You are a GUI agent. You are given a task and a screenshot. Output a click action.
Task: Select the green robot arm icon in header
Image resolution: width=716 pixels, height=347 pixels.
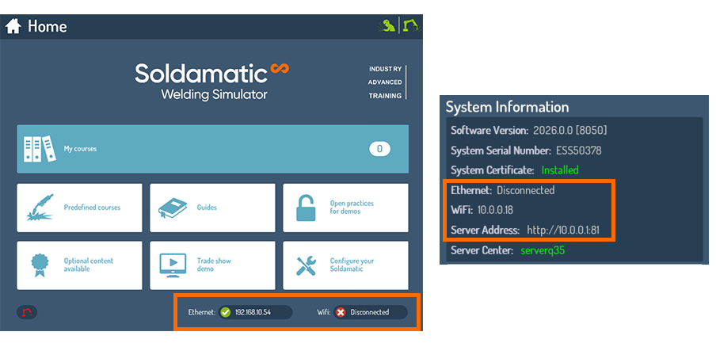tap(409, 26)
